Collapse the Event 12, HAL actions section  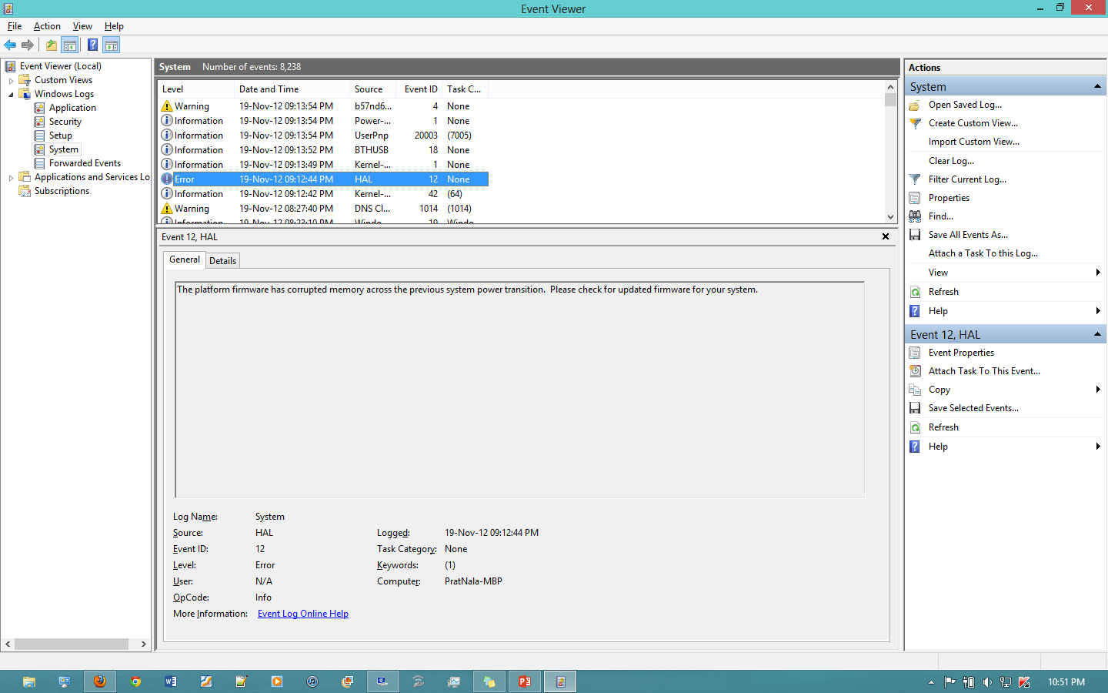(x=1097, y=334)
